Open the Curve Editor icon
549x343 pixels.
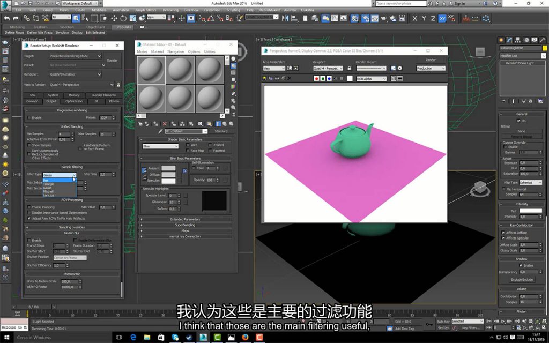[x=335, y=18]
